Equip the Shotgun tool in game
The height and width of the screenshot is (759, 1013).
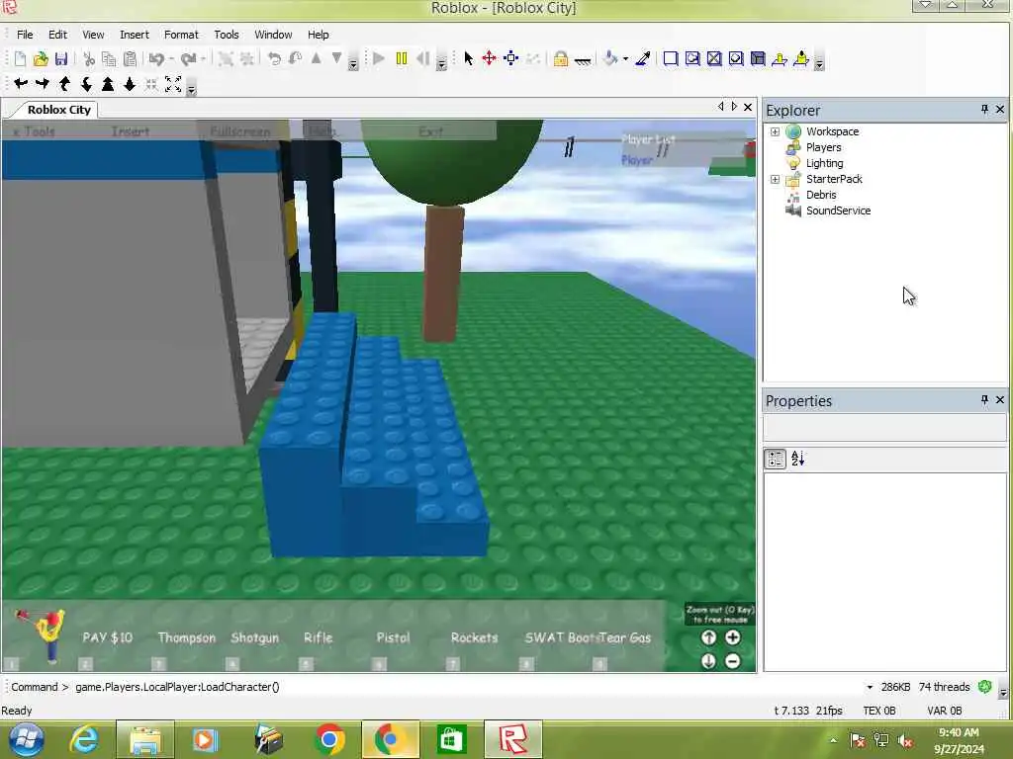click(255, 638)
